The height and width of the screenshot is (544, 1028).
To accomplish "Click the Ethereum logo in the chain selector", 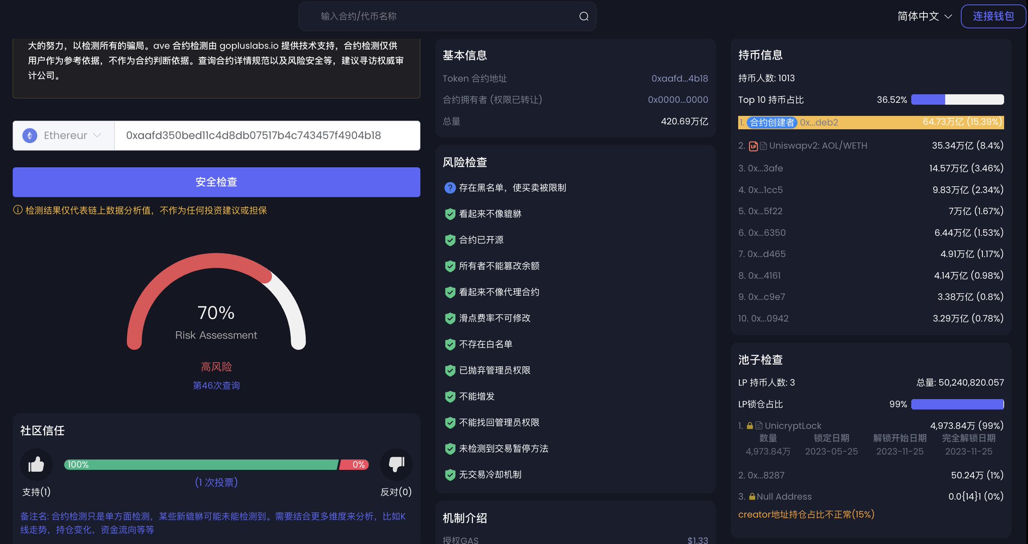I will [30, 135].
